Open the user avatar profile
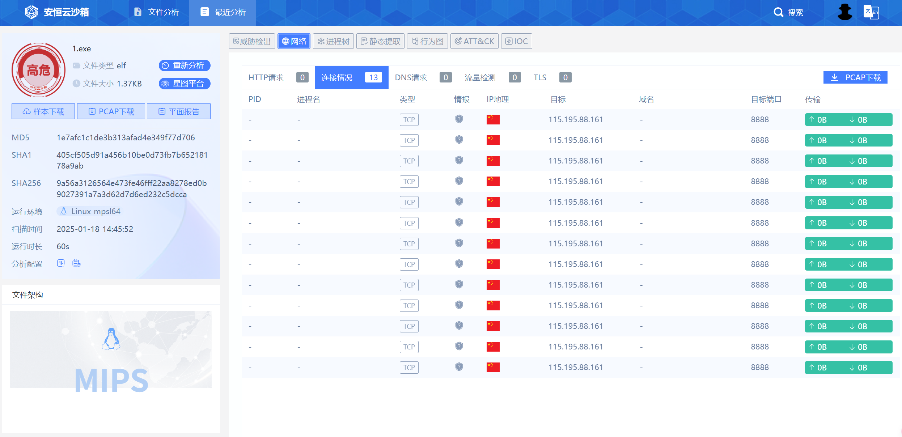This screenshot has height=437, width=902. (x=844, y=12)
